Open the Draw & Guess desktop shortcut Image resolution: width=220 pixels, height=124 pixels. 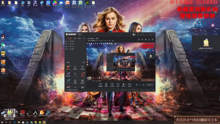tap(29, 114)
